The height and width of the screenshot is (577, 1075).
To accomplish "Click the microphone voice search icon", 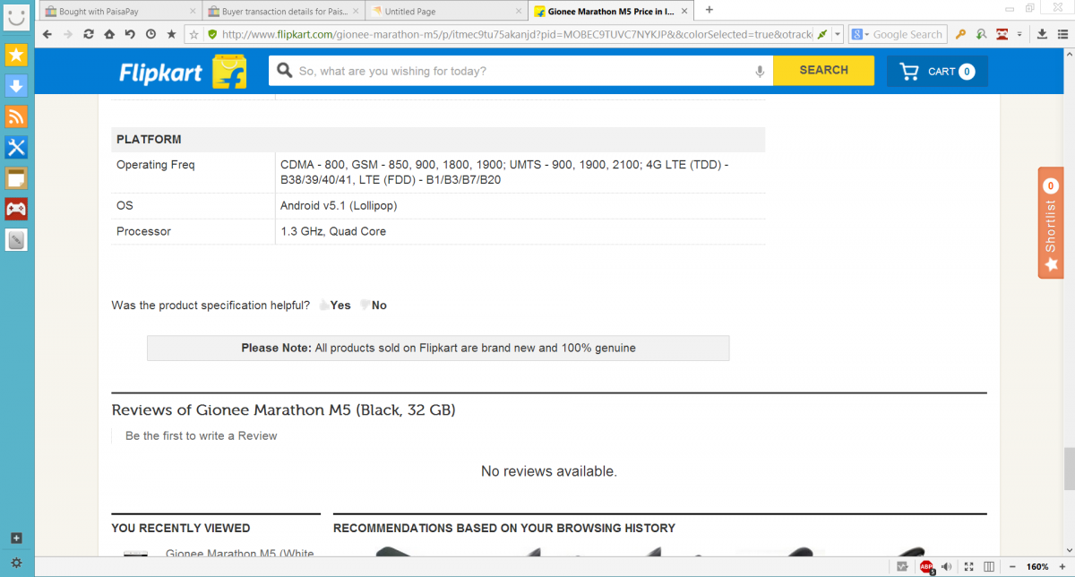I will coord(760,71).
